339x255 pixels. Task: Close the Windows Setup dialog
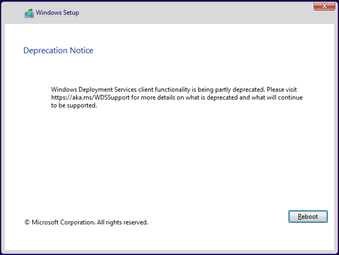pos(324,6)
